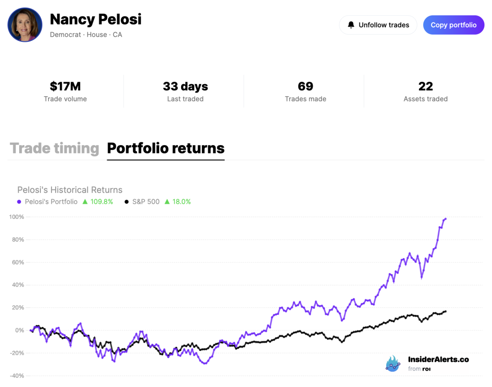Click the $17M Trade volume stat
Image resolution: width=492 pixels, height=387 pixels.
tap(65, 91)
